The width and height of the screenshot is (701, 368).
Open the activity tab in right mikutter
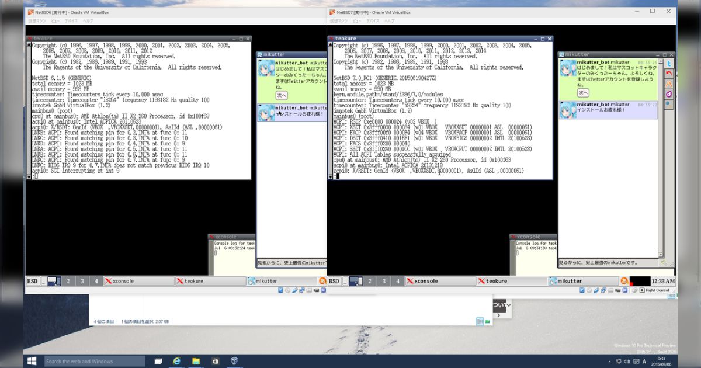click(x=669, y=84)
